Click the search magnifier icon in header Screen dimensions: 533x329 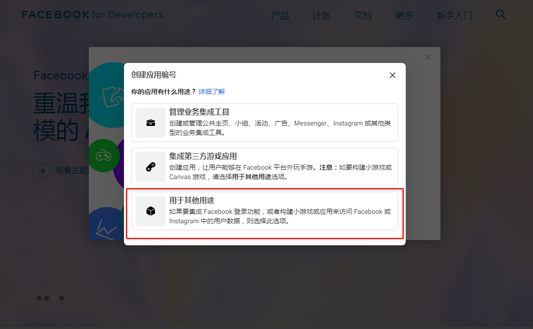point(501,14)
